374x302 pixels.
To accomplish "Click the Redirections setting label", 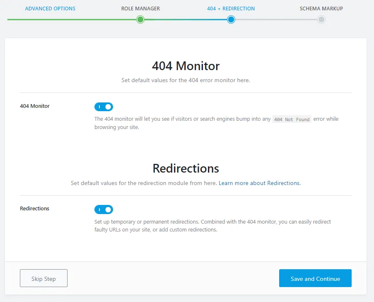I will click(34, 209).
